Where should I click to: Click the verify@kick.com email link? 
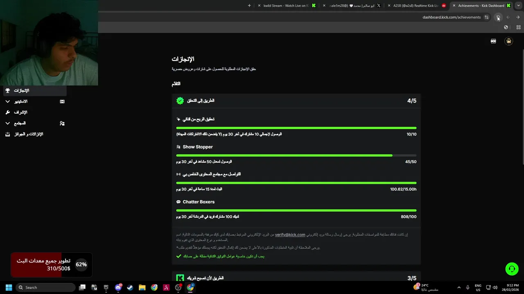coord(290,235)
